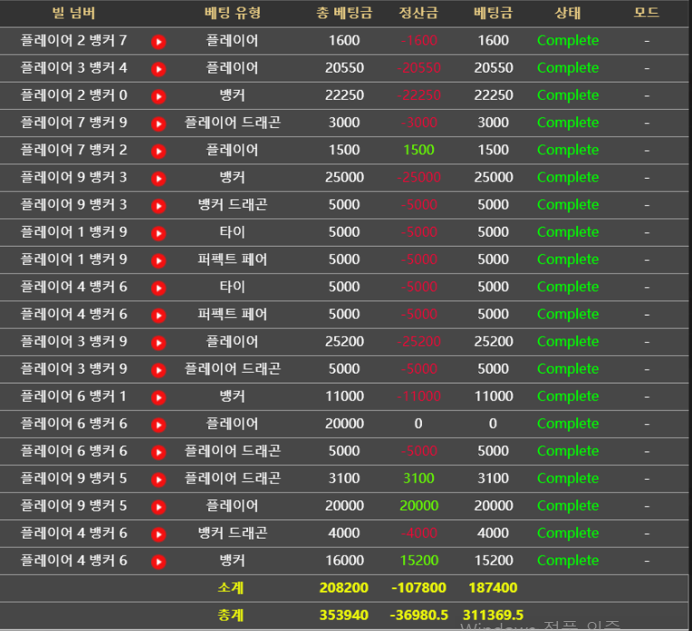The image size is (692, 631).
Task: Click the 타이 bet type in 플레이어 1 뱅커 9 row
Action: point(232,232)
